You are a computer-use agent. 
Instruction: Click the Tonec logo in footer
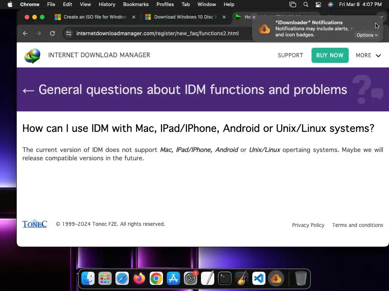(x=35, y=224)
